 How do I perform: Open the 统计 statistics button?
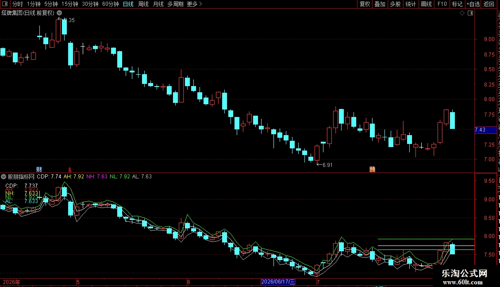coord(410,4)
